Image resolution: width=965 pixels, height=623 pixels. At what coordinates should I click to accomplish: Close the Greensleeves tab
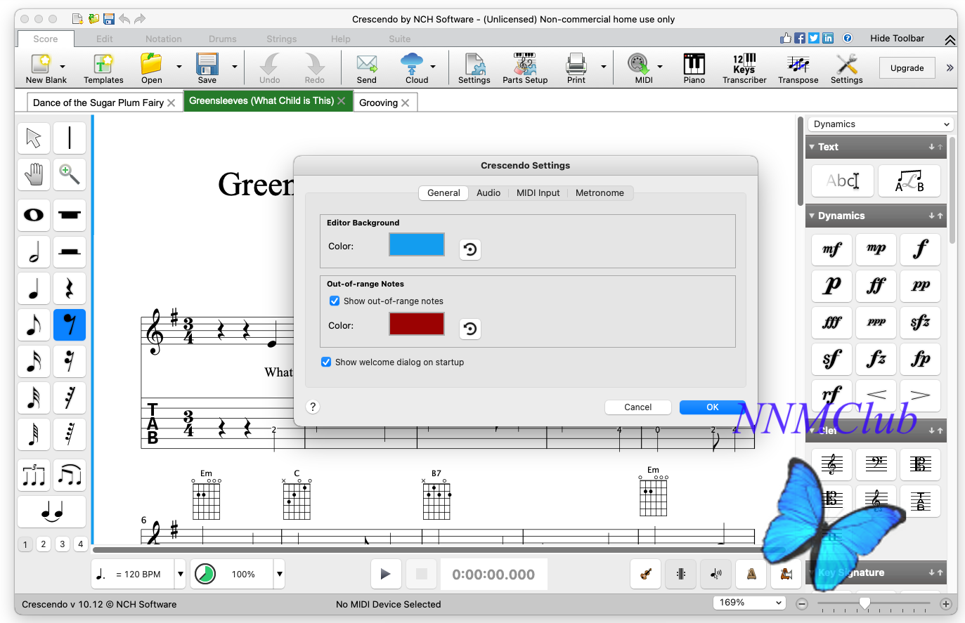[342, 101]
